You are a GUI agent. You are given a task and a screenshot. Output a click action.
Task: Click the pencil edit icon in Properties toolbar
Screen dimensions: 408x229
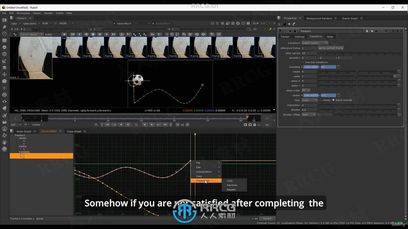point(294,24)
